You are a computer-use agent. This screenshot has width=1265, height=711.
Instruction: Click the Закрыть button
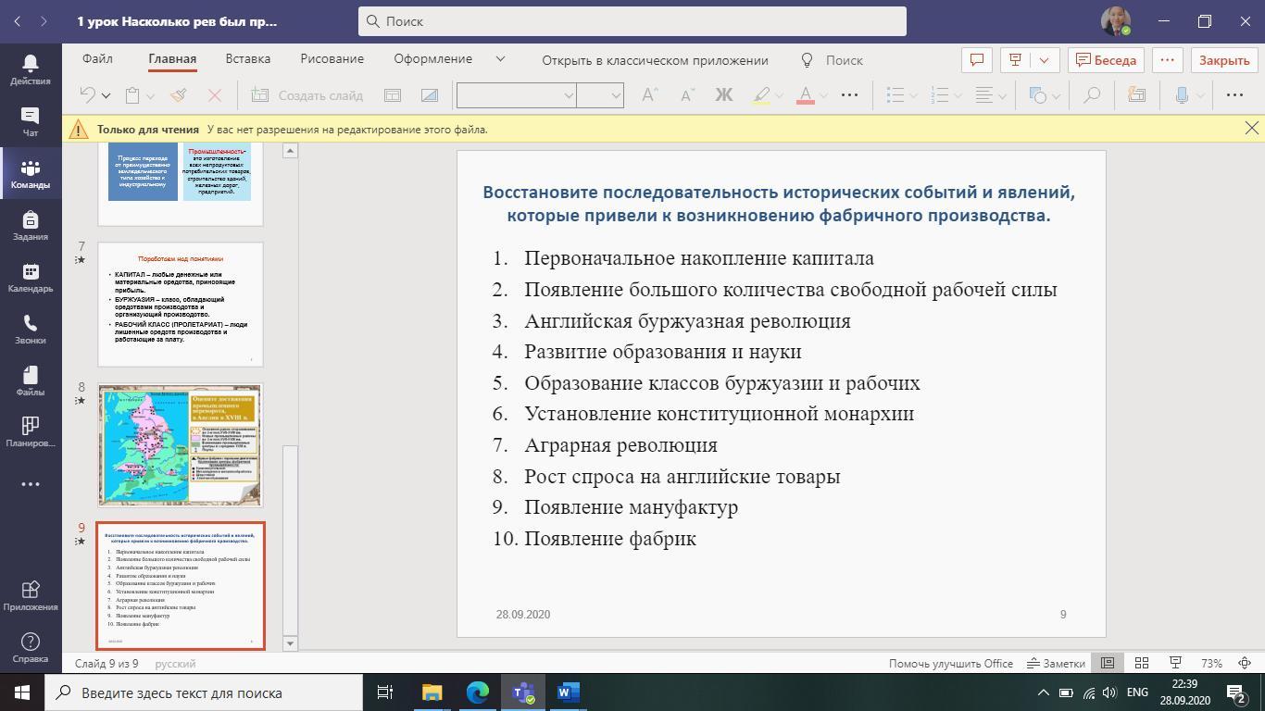tap(1223, 60)
